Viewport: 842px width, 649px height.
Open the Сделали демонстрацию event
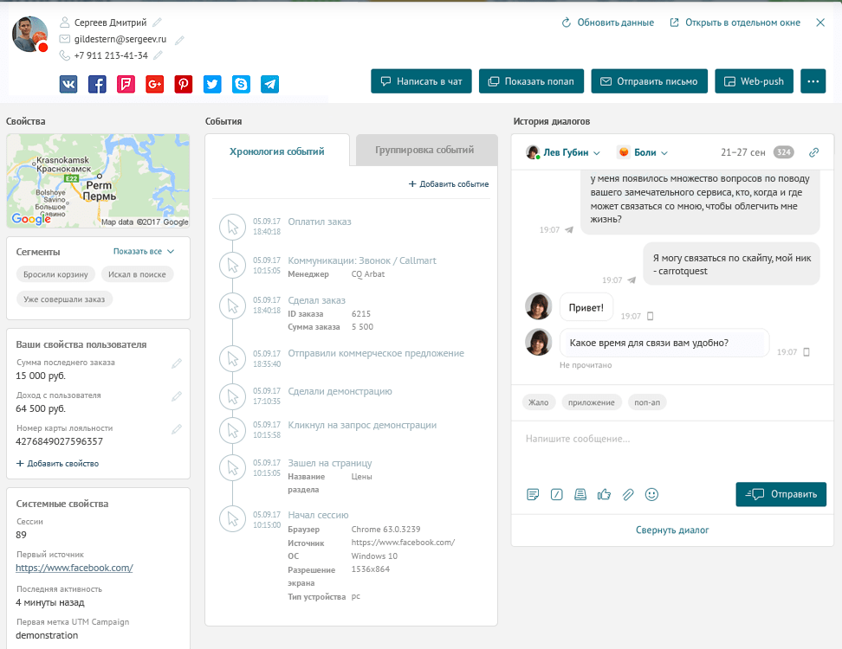pyautogui.click(x=340, y=391)
